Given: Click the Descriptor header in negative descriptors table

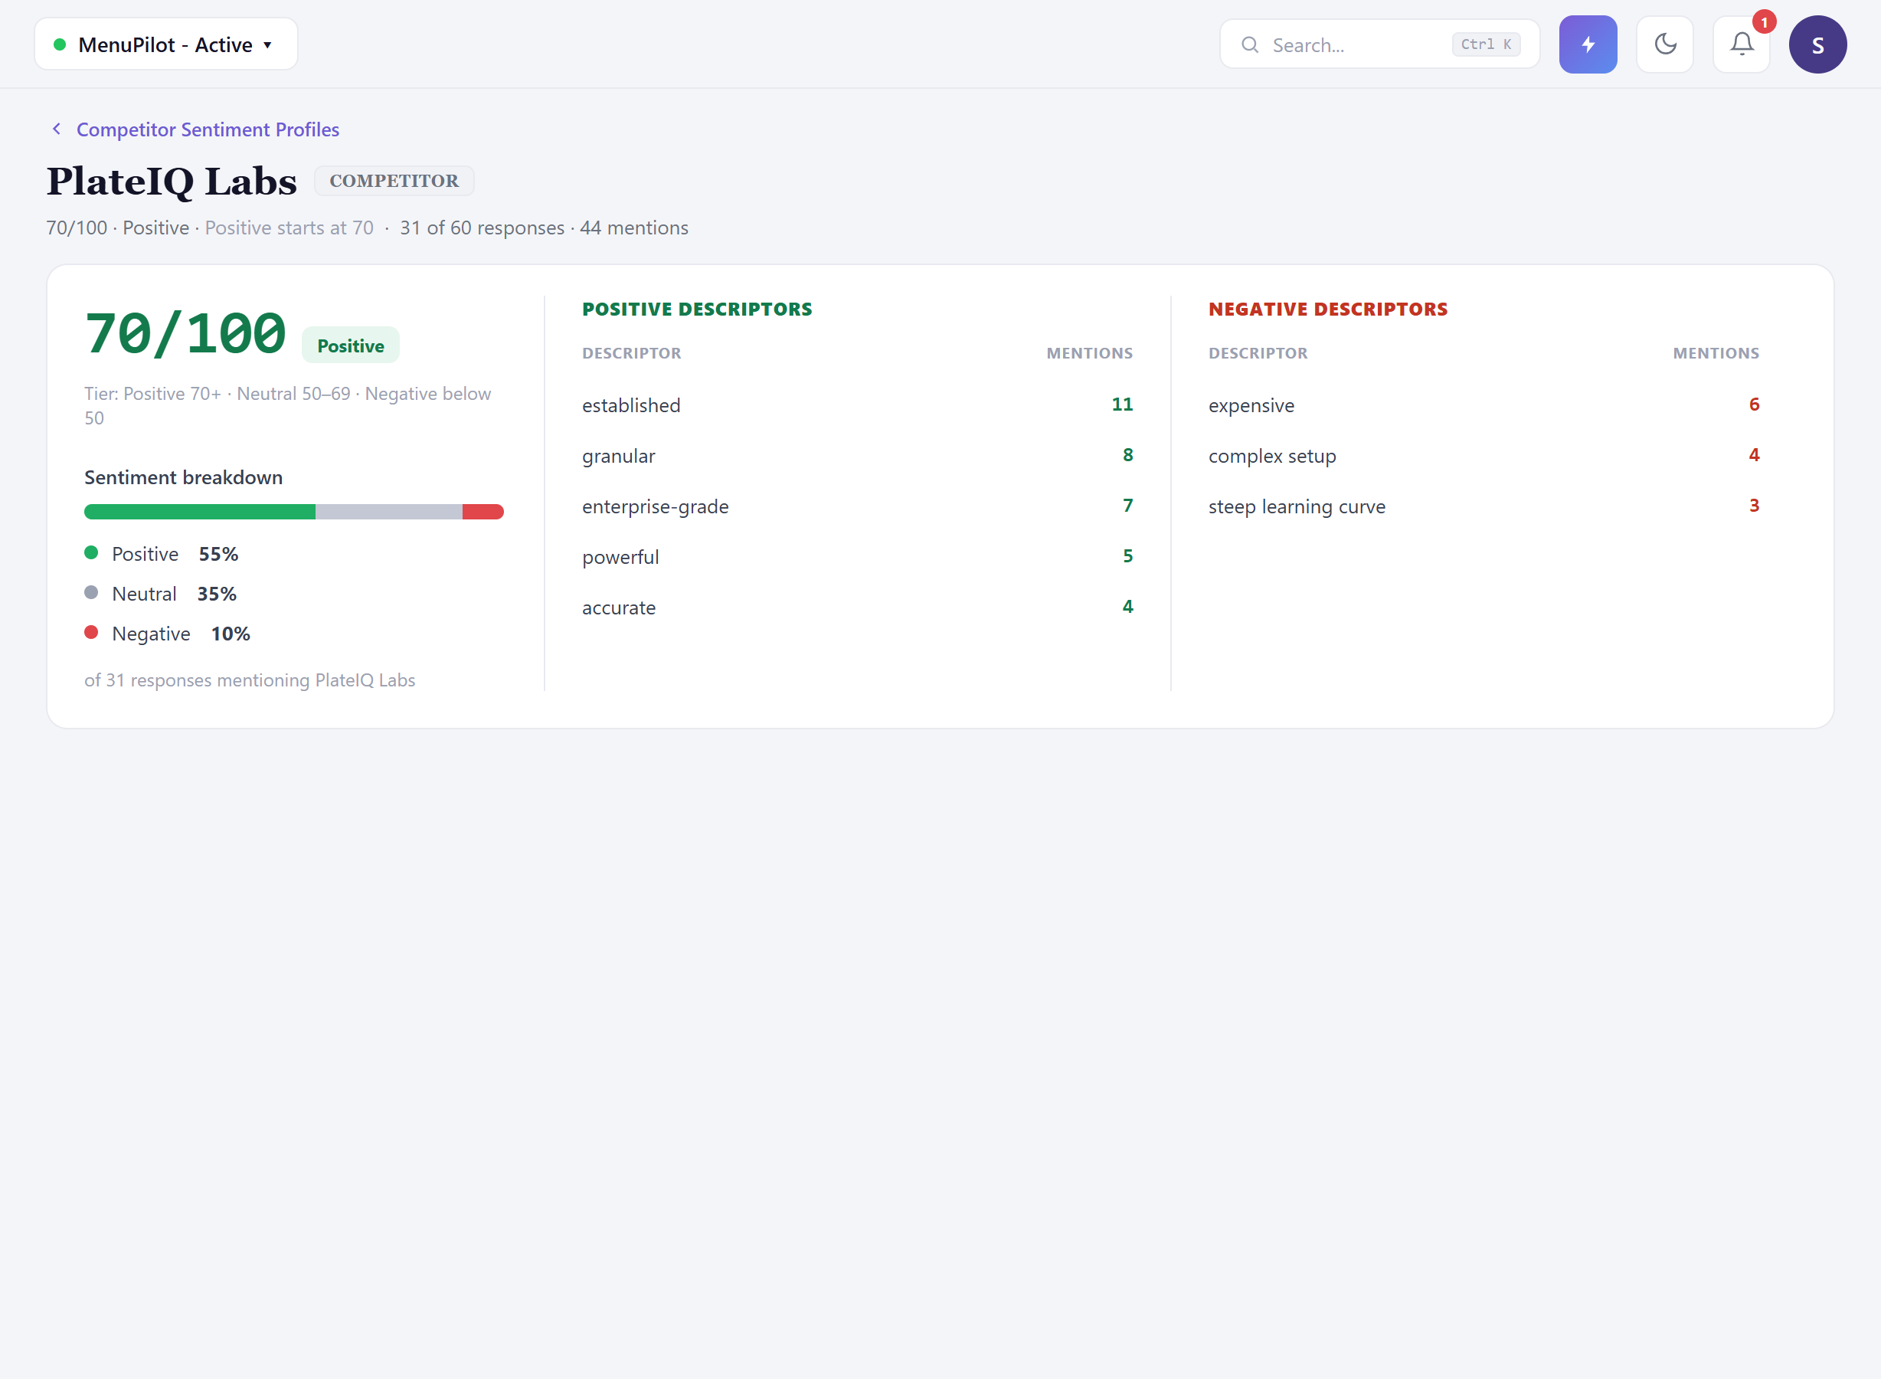Looking at the screenshot, I should [x=1258, y=353].
